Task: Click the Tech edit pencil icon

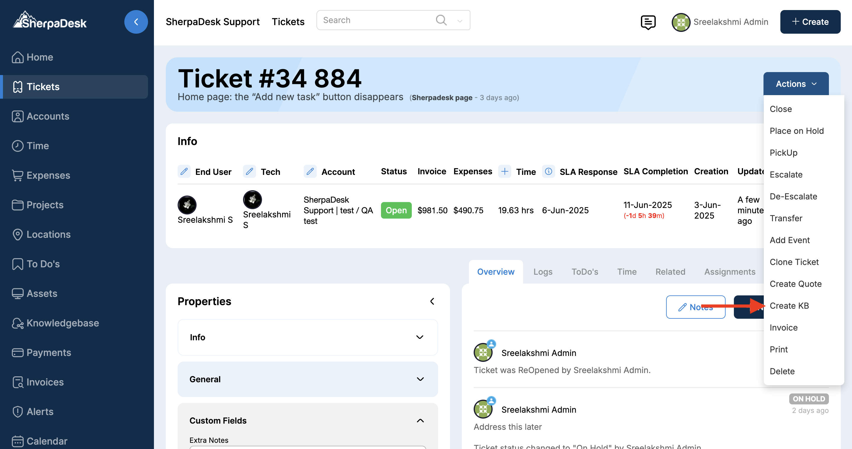Action: (250, 172)
